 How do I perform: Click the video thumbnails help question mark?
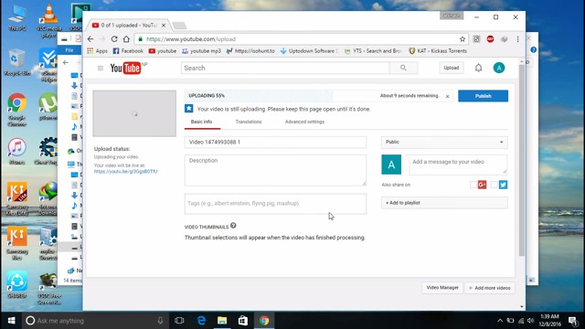(233, 226)
